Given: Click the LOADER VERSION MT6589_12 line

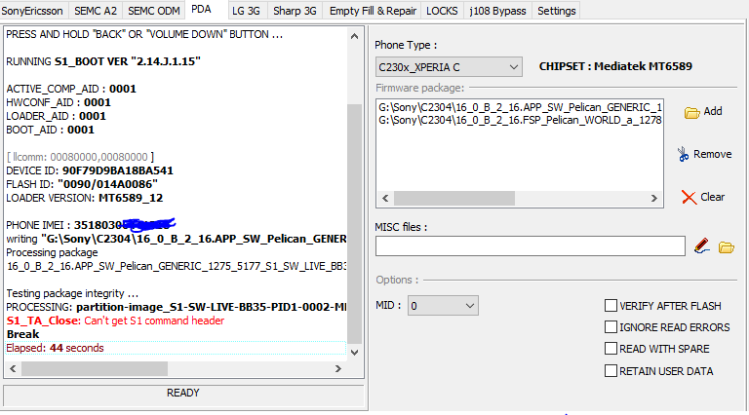Looking at the screenshot, I should point(85,198).
